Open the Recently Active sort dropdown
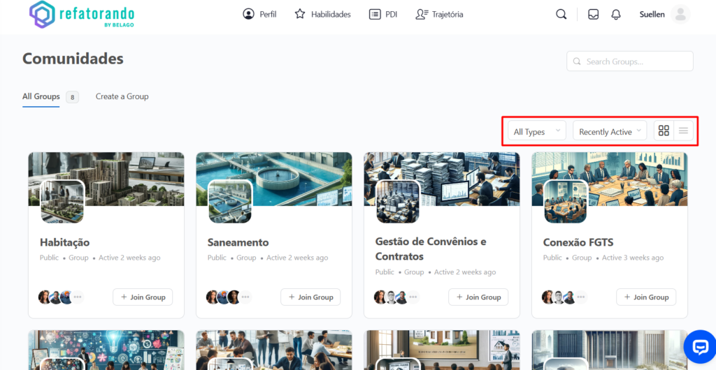Screen dimensions: 716x370 coord(609,131)
